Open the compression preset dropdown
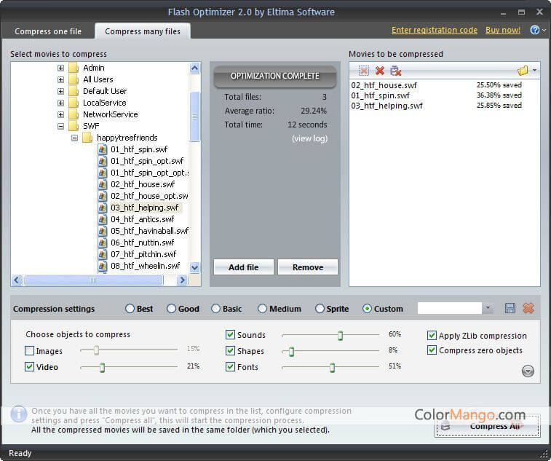 (488, 309)
